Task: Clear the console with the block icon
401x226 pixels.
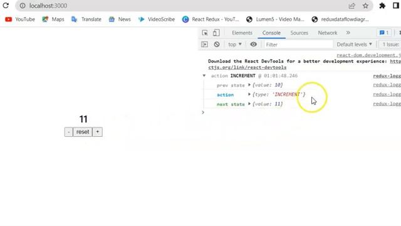Action: click(217, 45)
